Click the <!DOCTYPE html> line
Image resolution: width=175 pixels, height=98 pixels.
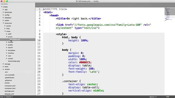pos(55,9)
